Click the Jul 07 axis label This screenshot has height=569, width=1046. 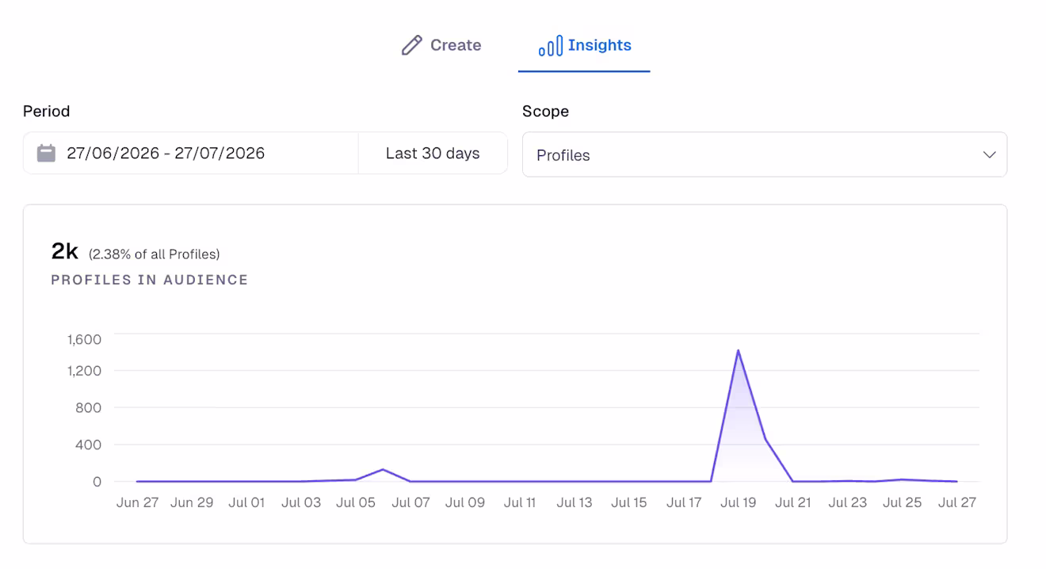(x=410, y=502)
